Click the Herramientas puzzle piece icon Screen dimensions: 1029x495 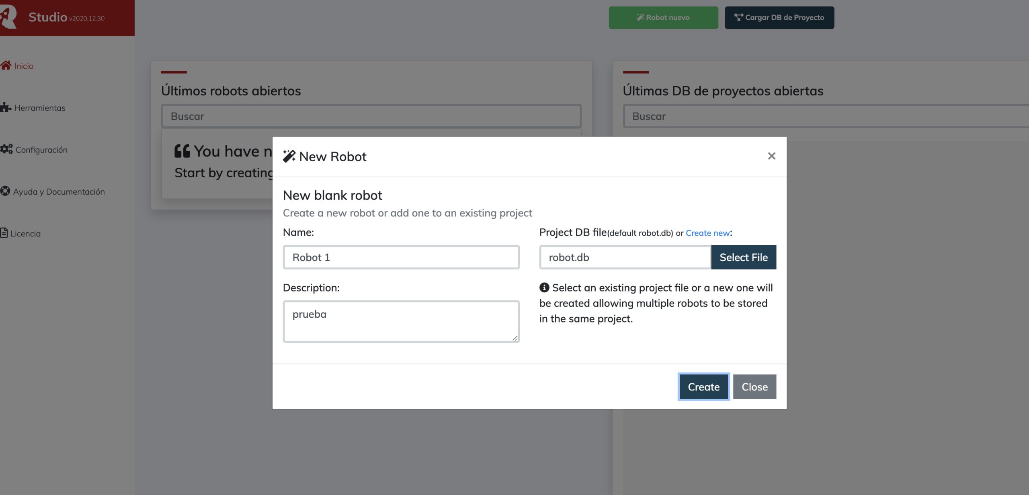click(6, 107)
